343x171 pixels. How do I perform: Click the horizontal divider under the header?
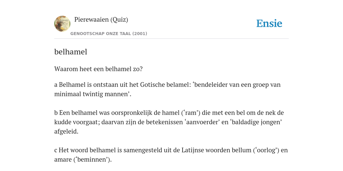pos(171,39)
